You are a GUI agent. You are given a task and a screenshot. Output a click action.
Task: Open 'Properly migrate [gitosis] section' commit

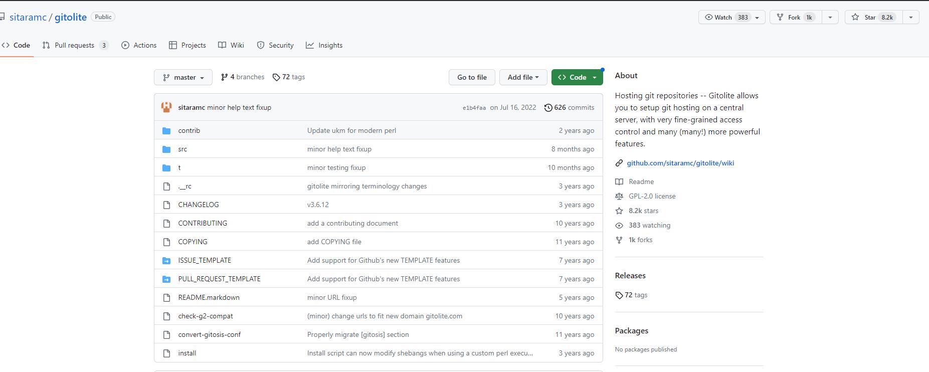click(x=358, y=334)
